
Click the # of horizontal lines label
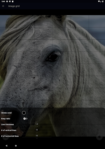10,136
